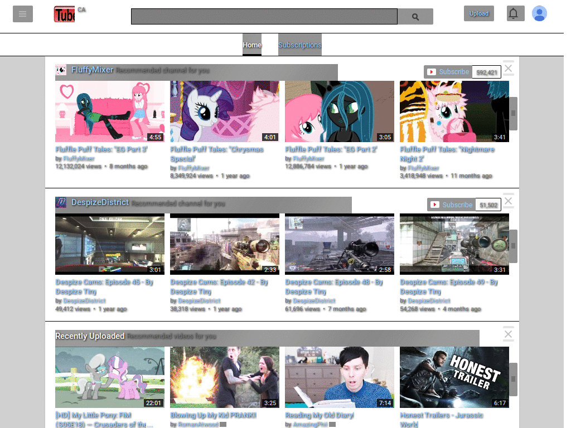Open title 'Blowing Up My Kid PRANK!!'
Image resolution: width=571 pixels, height=428 pixels.
(214, 415)
